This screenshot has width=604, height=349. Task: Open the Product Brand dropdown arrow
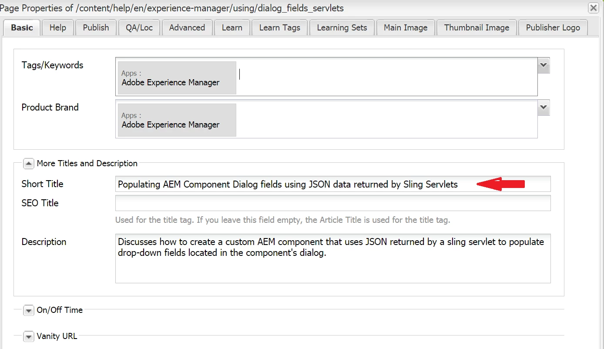pos(544,107)
